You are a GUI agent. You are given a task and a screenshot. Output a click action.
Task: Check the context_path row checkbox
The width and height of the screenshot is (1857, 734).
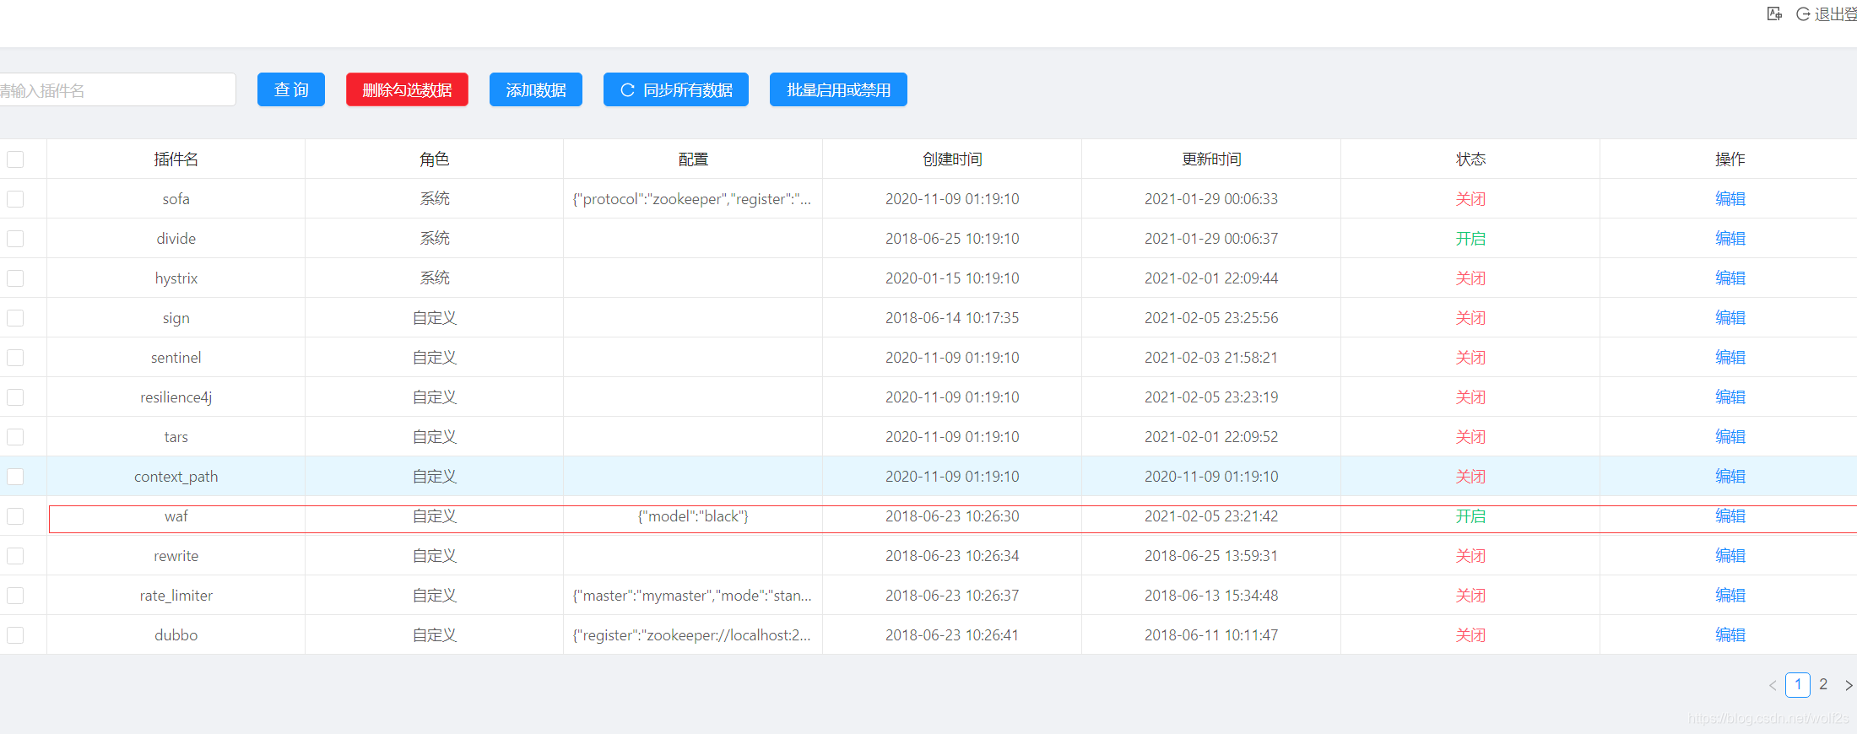click(15, 477)
